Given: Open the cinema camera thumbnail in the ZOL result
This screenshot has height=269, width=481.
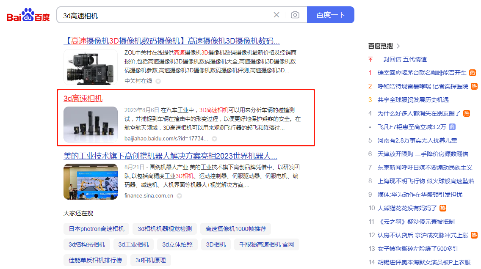Looking at the screenshot, I should click(x=91, y=67).
